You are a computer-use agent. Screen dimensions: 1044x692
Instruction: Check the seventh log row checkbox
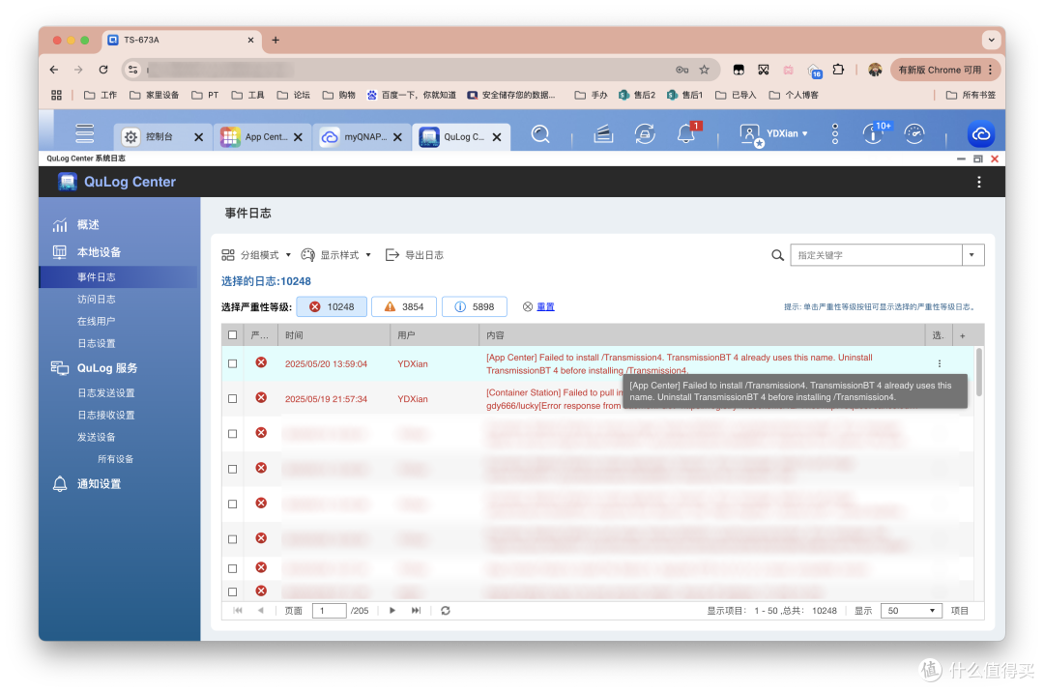point(232,568)
